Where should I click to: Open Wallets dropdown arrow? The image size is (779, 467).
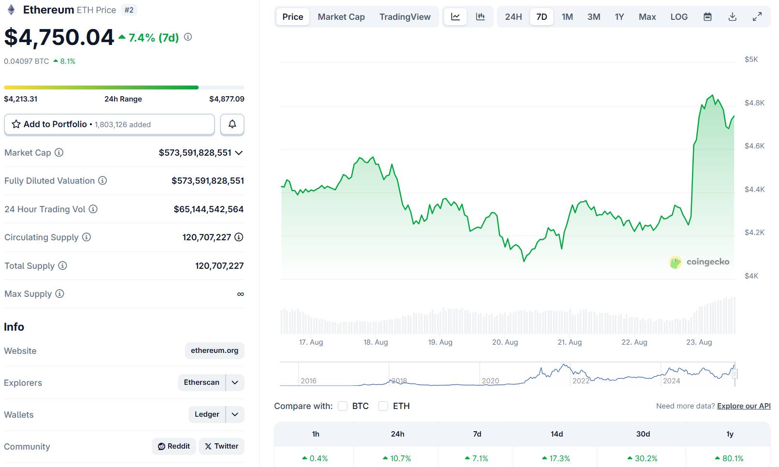pyautogui.click(x=235, y=414)
